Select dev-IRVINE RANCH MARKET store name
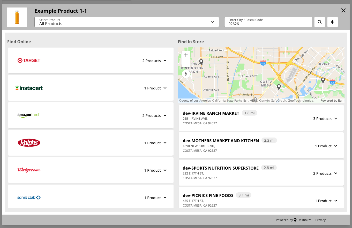The width and height of the screenshot is (352, 228). point(211,113)
